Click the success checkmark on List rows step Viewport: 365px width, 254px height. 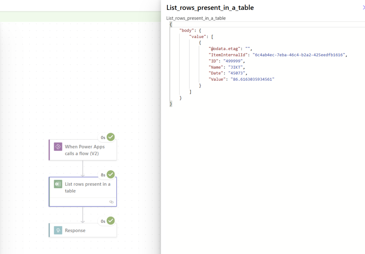(x=110, y=174)
